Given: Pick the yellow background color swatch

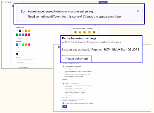Looking at the screenshot, I should pos(29,31).
